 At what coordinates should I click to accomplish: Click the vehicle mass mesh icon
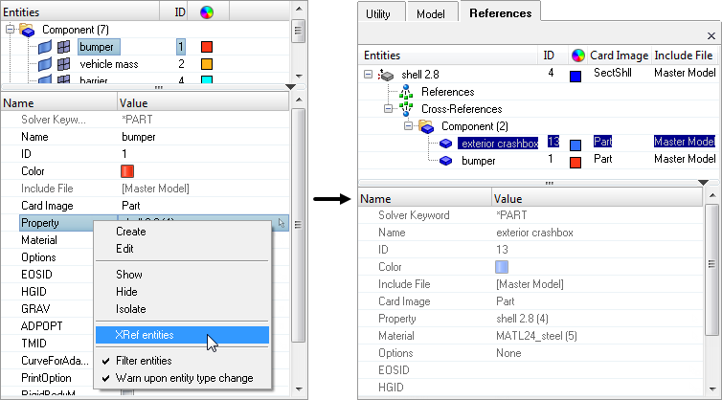(63, 64)
